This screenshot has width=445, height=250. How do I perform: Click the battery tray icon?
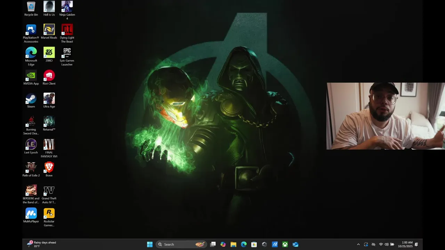(393, 244)
